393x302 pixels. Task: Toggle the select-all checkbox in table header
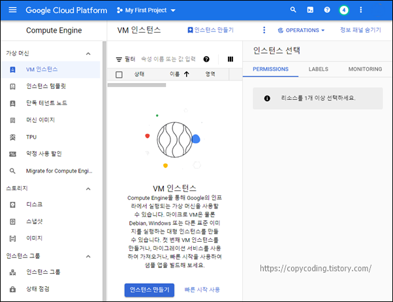tap(119, 75)
